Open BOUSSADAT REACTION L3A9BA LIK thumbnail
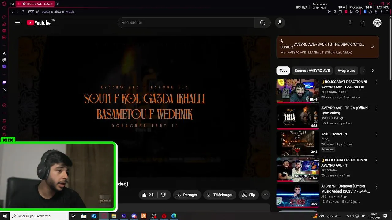Screen dimensions: 392x220 298,91
